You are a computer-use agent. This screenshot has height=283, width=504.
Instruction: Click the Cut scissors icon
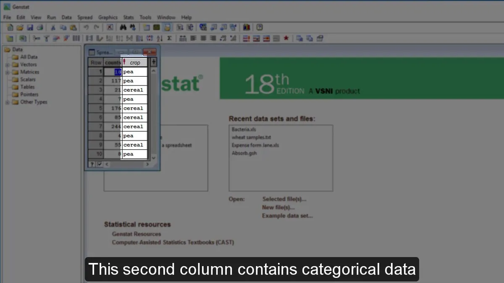point(53,28)
